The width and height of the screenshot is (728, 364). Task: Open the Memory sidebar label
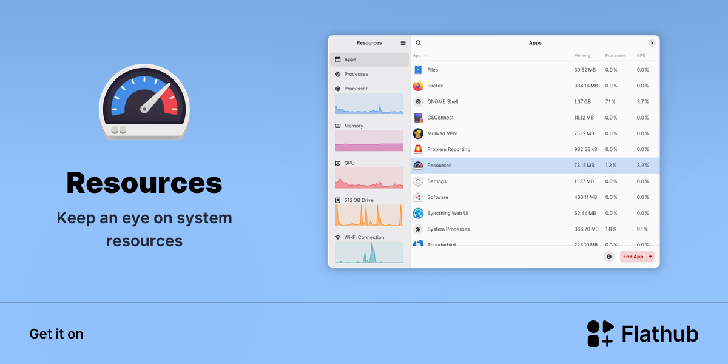(354, 126)
